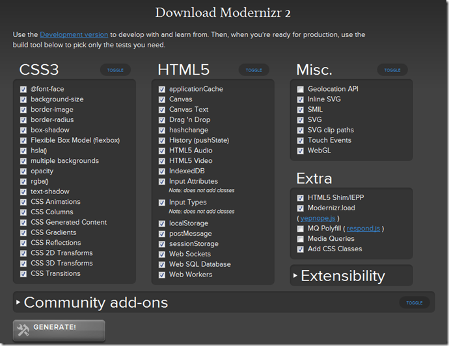
Task: Deselect the Web Workers checkbox
Action: coord(162,275)
